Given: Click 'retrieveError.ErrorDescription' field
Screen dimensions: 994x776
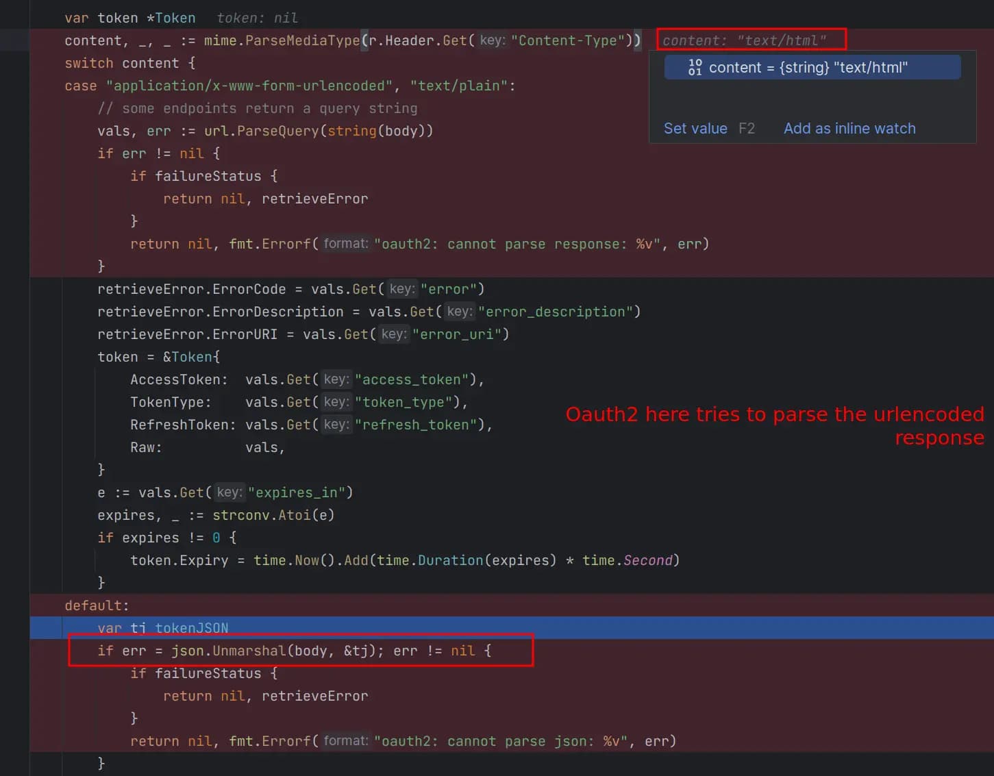Looking at the screenshot, I should [221, 312].
